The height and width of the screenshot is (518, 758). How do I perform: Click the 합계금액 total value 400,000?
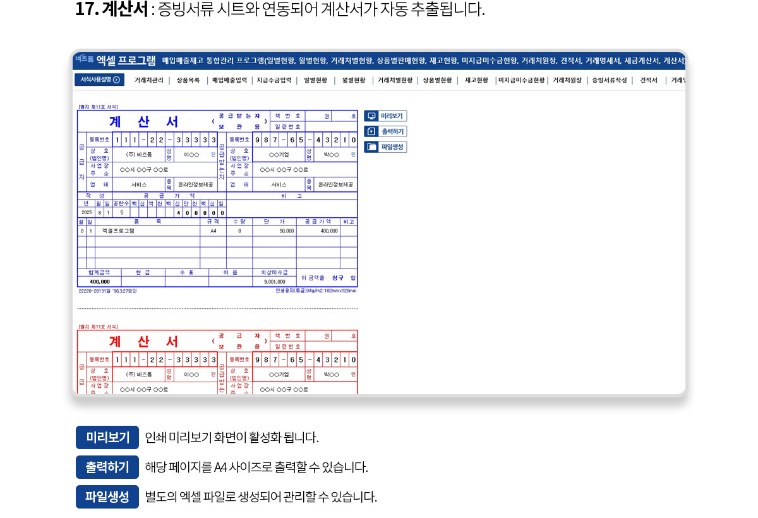point(99,282)
